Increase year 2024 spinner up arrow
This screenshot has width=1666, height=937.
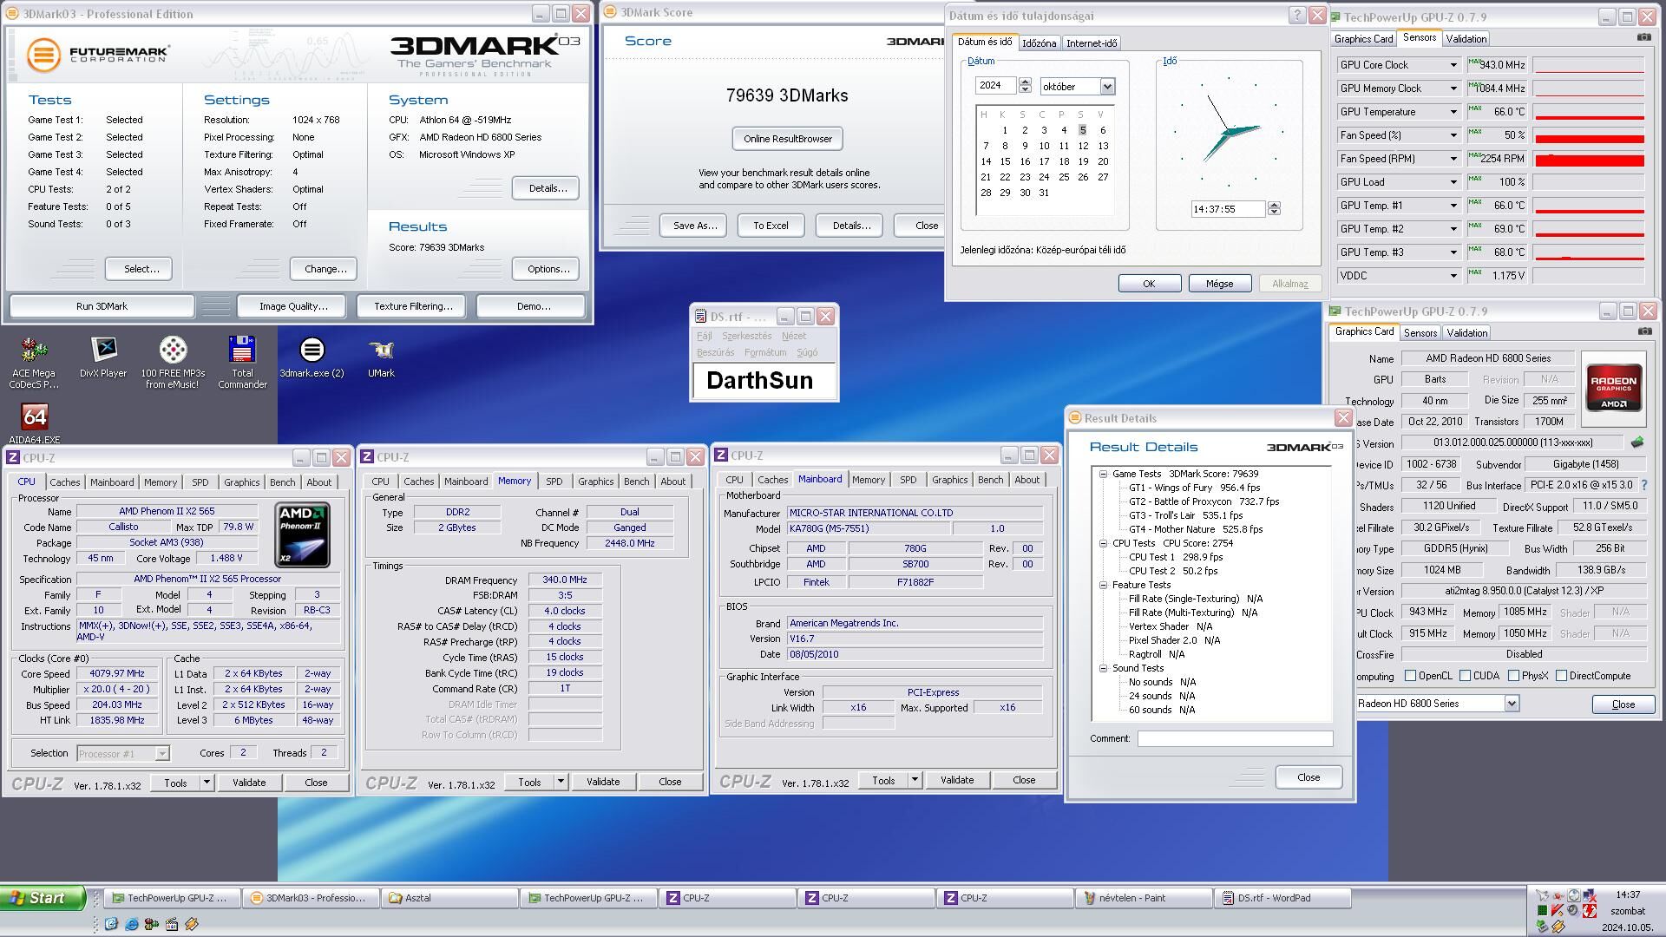tap(1025, 82)
